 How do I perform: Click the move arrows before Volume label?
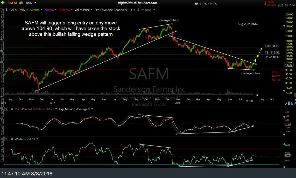(x=138, y=10)
